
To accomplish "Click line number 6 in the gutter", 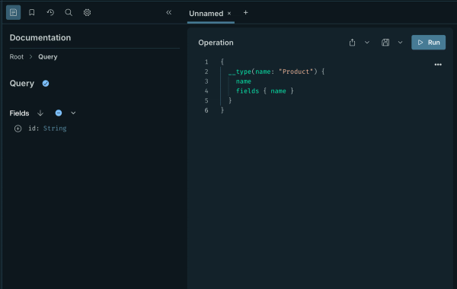I will (206, 110).
